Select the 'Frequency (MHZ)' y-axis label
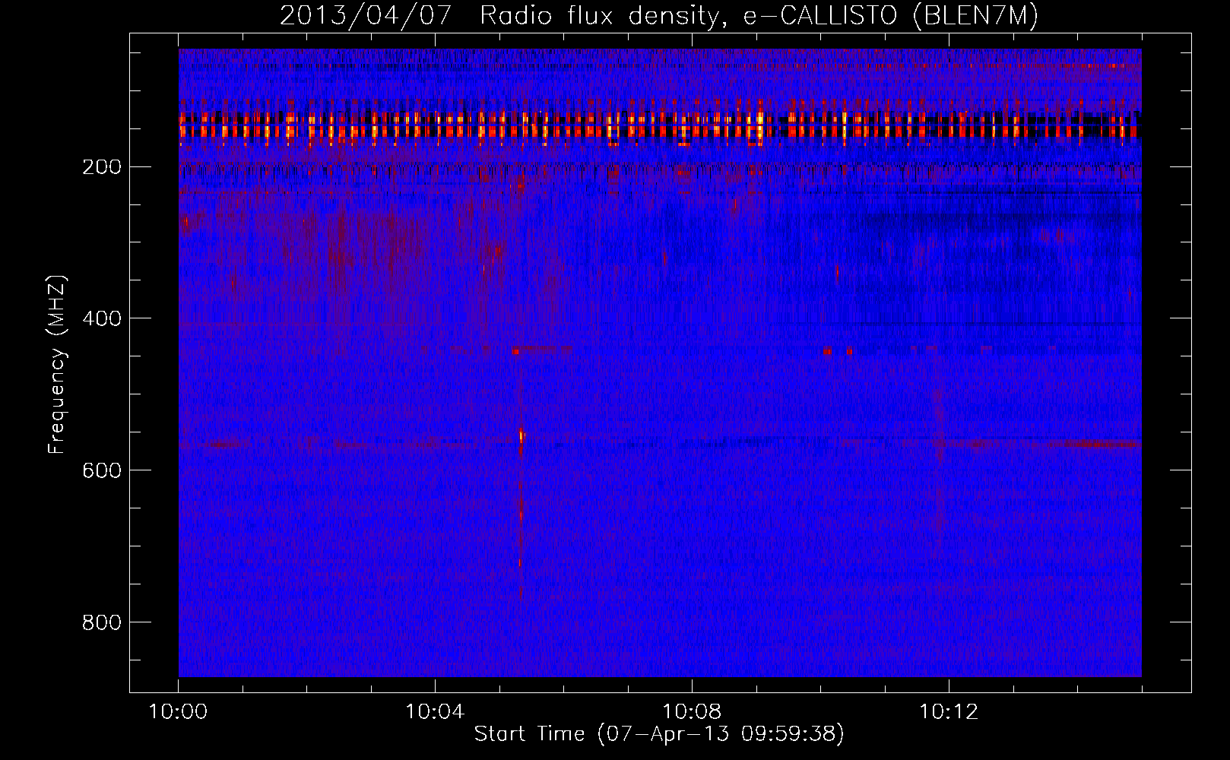 tap(57, 365)
